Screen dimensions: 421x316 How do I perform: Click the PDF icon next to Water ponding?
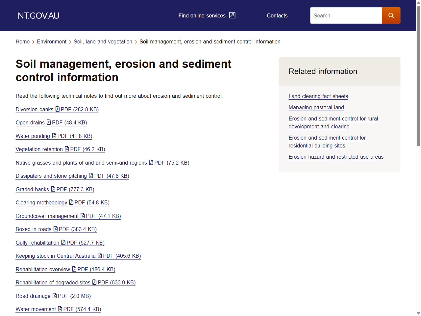[x=55, y=136]
